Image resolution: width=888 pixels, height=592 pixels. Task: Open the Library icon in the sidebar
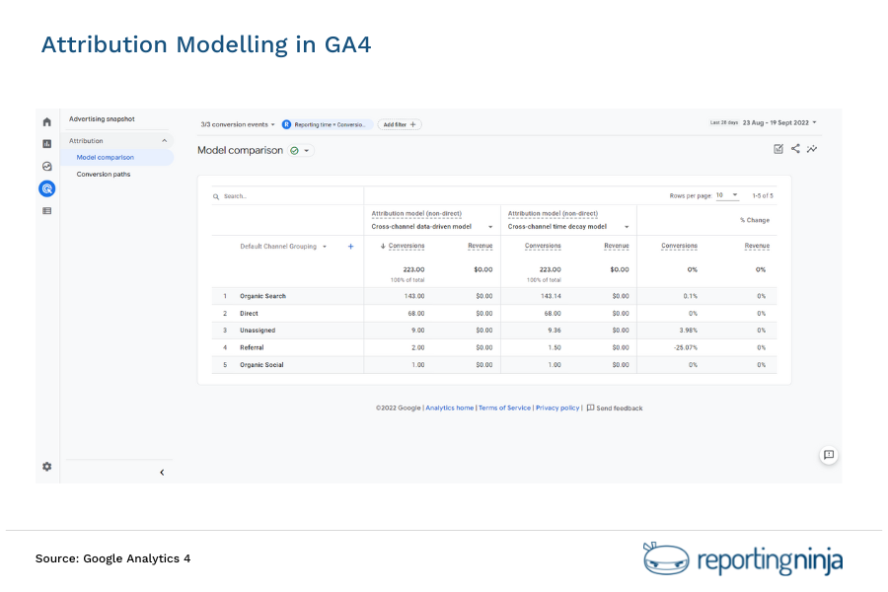46,210
